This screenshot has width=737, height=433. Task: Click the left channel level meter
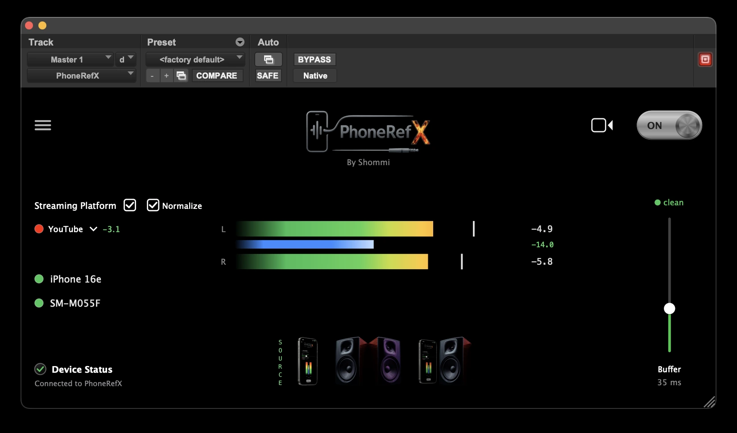click(335, 229)
